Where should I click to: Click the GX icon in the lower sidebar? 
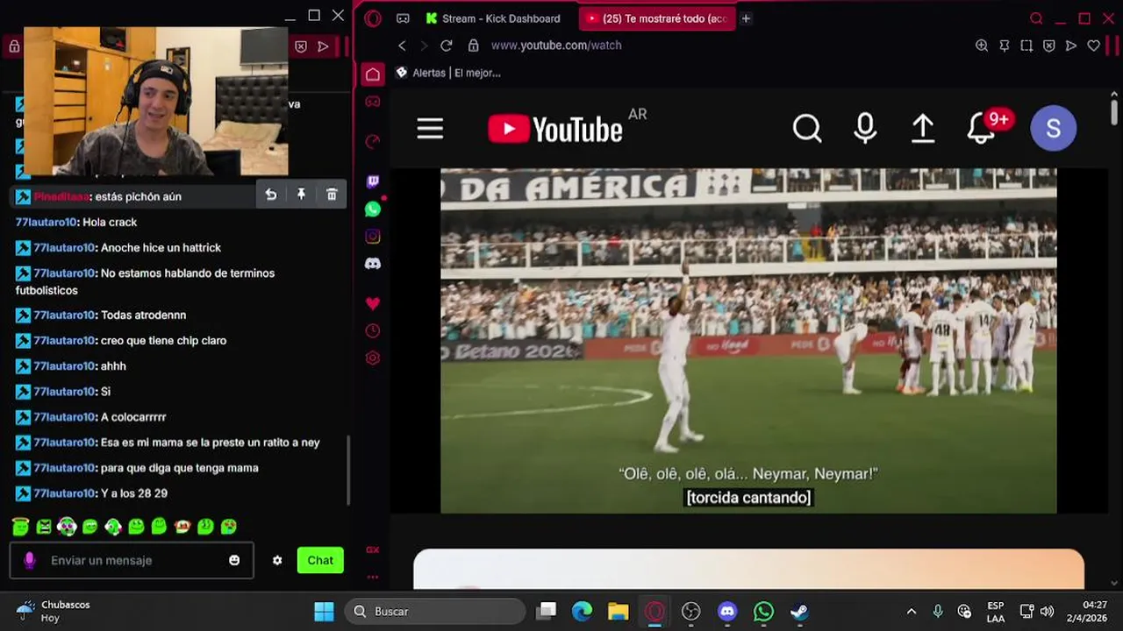click(x=373, y=549)
